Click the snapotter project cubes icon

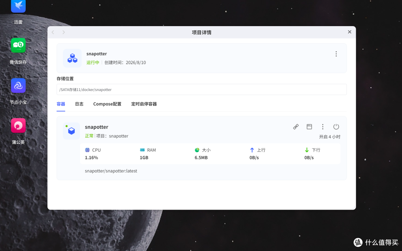click(72, 58)
